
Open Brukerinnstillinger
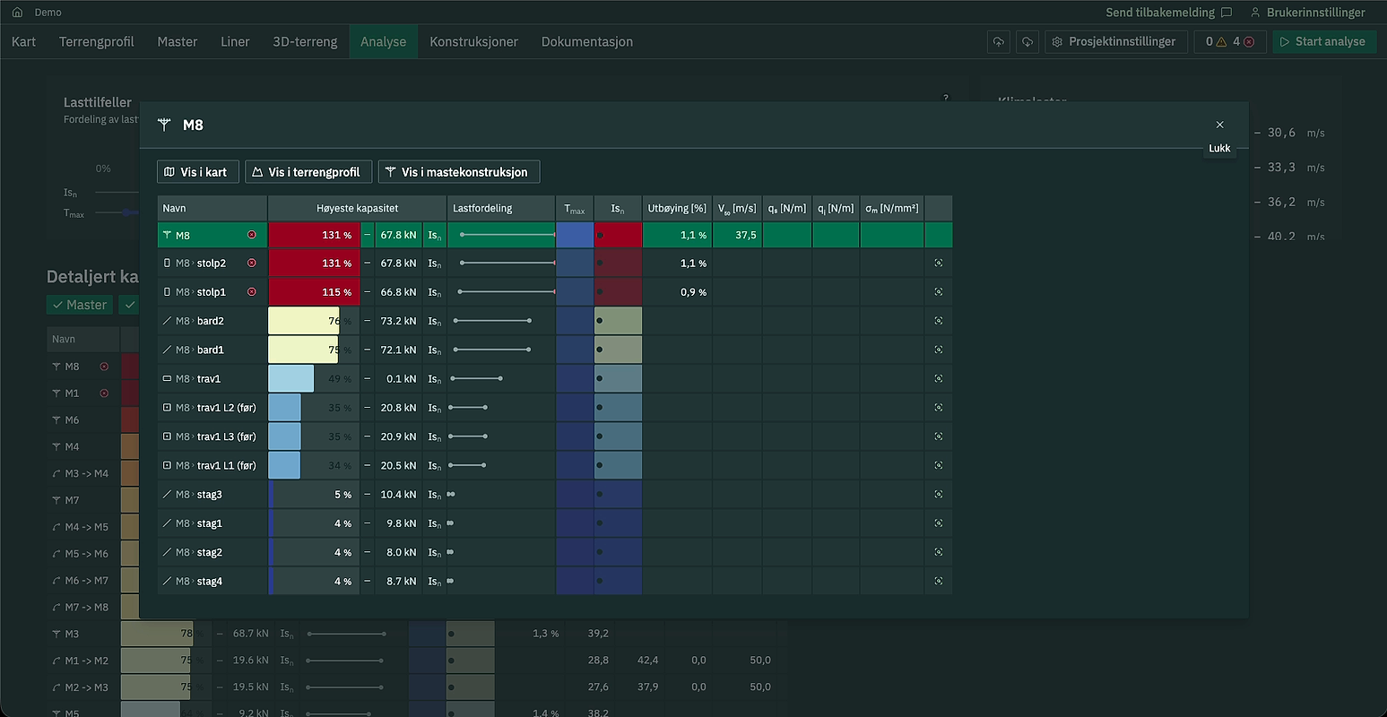[x=1308, y=13]
